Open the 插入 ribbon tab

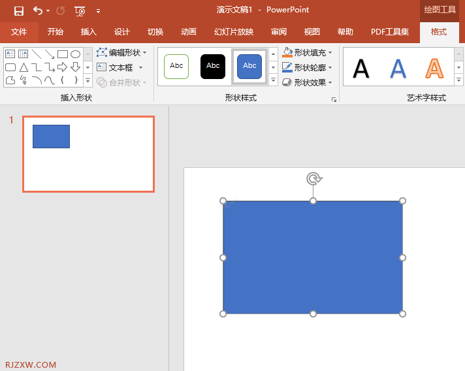[88, 32]
